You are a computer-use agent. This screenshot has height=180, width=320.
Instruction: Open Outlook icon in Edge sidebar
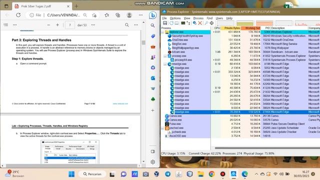(x=153, y=78)
